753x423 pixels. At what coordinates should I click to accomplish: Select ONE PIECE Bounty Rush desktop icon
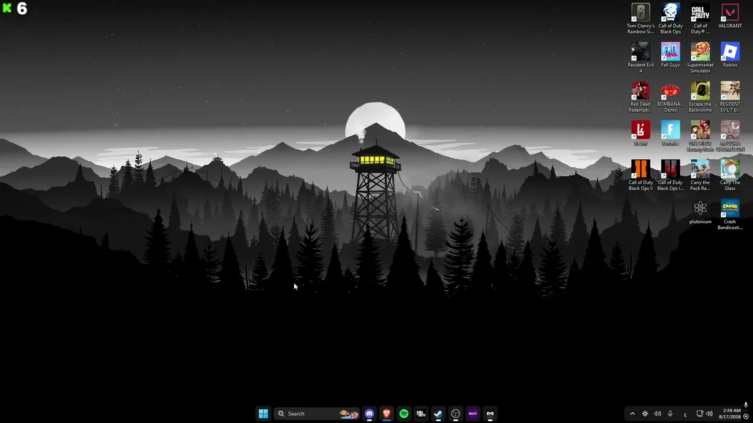(x=700, y=136)
